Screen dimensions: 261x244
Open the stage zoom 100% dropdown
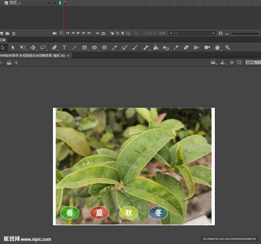[253, 62]
